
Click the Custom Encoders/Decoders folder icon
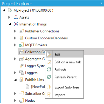point(22,38)
